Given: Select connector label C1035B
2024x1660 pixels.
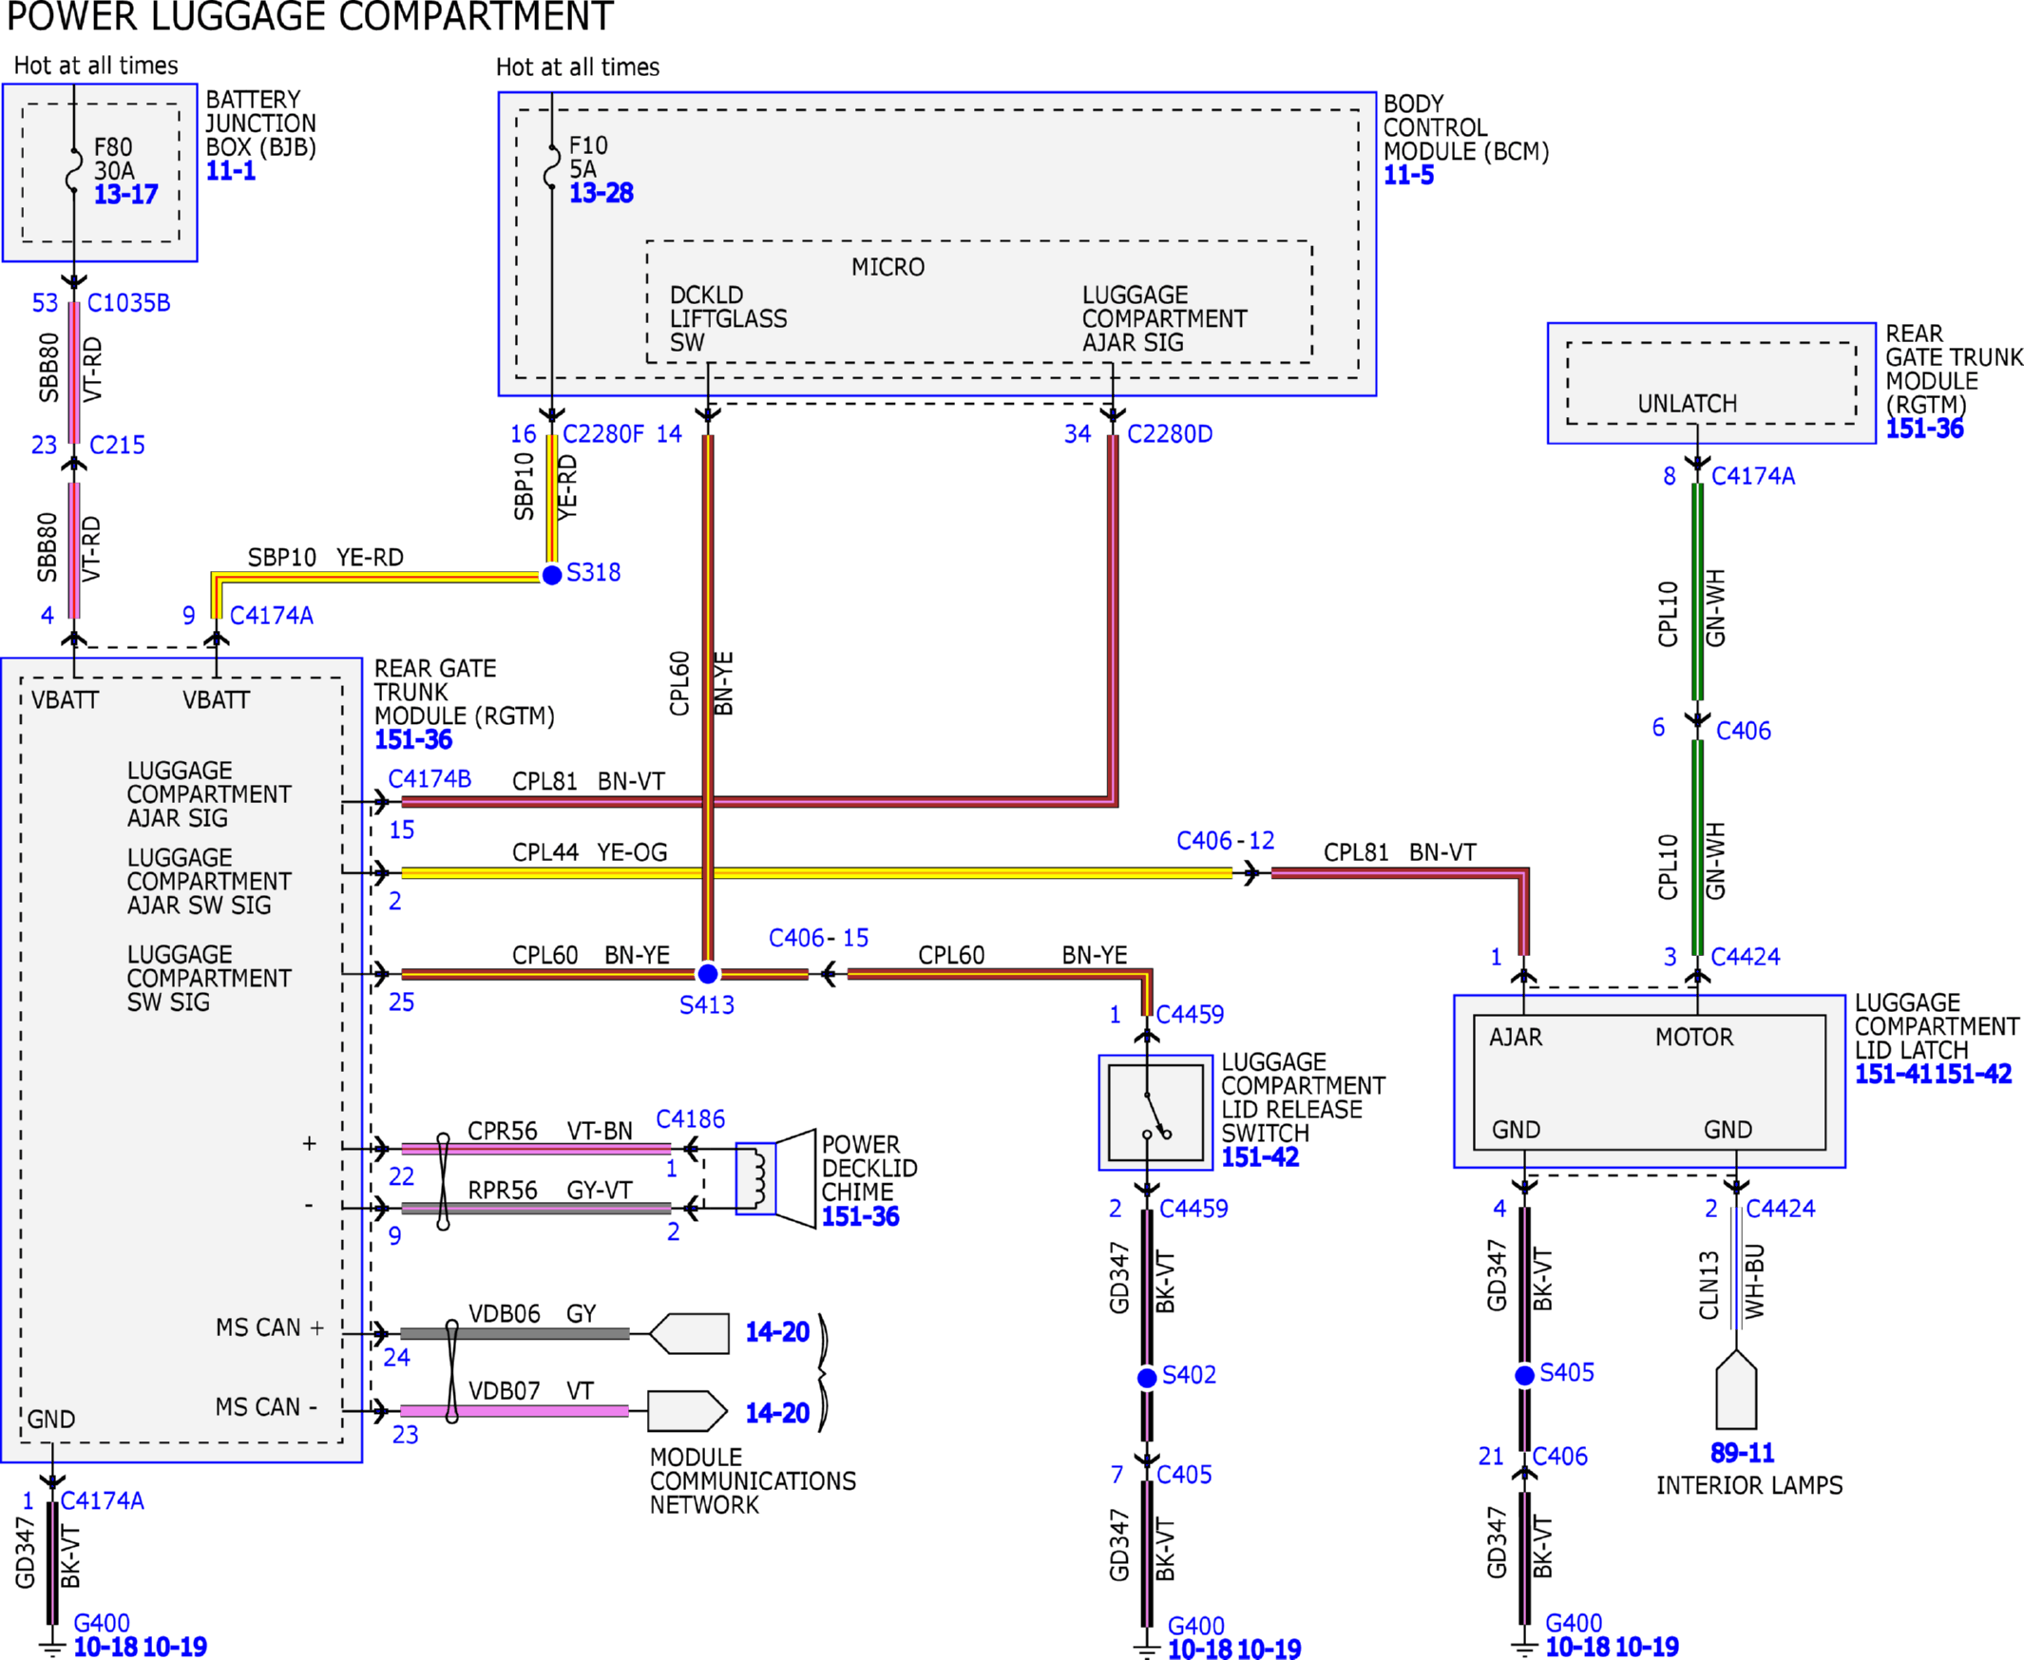Looking at the screenshot, I should 129,303.
